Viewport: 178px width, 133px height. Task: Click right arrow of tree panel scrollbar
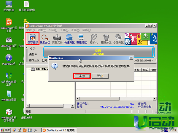[x=72, y=106]
